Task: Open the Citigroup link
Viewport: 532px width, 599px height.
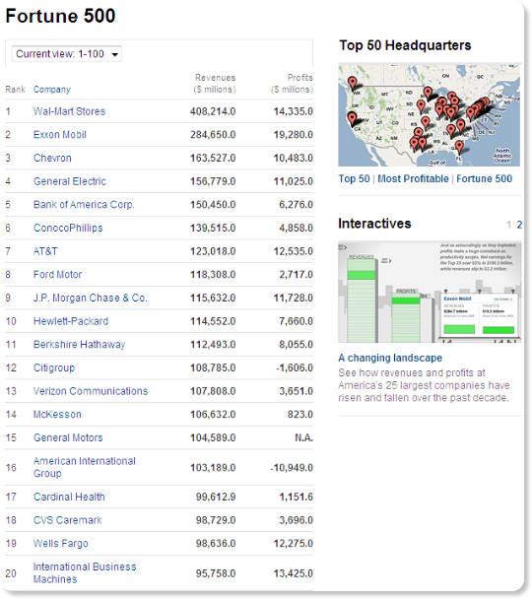Action: click(54, 367)
